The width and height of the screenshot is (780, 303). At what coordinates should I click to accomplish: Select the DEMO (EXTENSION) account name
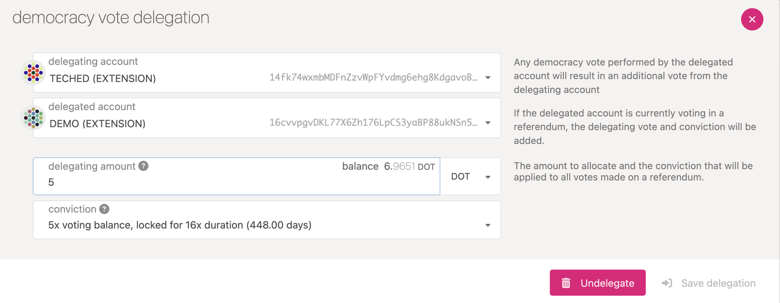tap(97, 123)
